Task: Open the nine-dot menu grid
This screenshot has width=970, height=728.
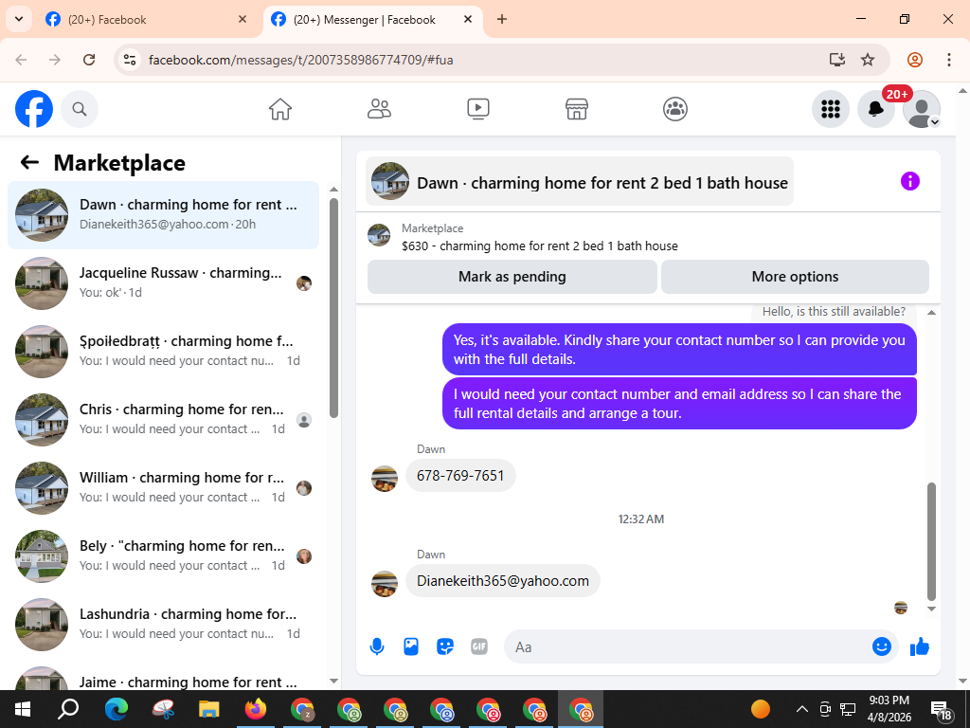Action: (830, 109)
